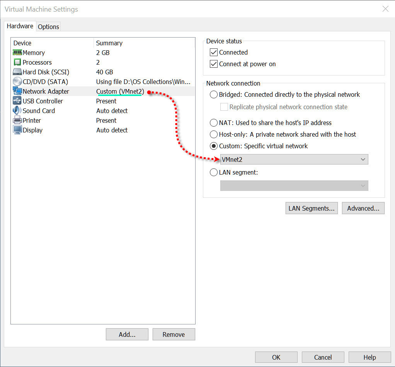This screenshot has height=367, width=395.
Task: Click the Using file D:\OS Collections summary
Action: [x=143, y=82]
